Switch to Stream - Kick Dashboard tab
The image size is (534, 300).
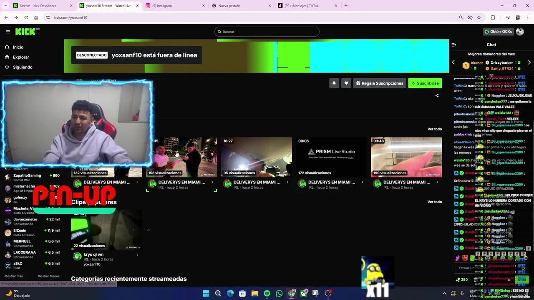click(x=42, y=6)
